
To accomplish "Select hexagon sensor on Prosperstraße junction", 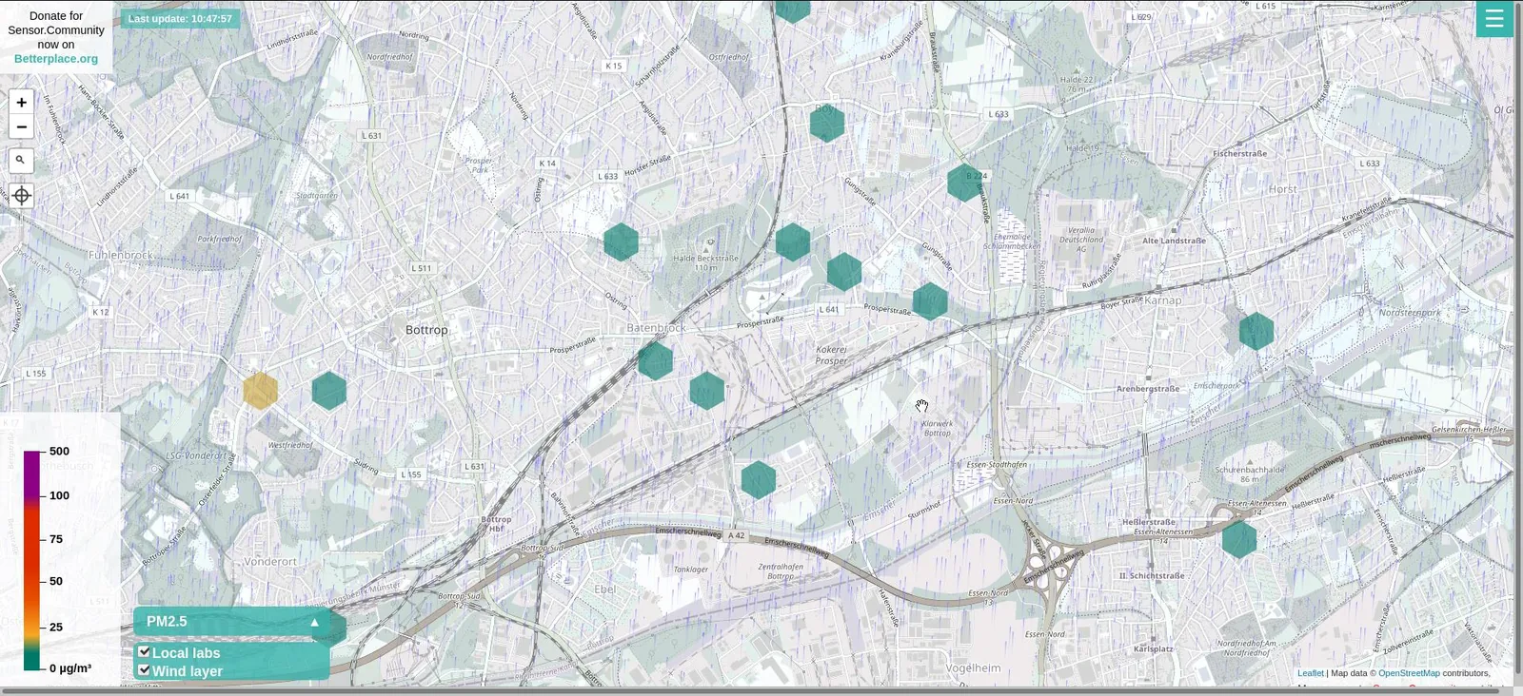I will 930,301.
